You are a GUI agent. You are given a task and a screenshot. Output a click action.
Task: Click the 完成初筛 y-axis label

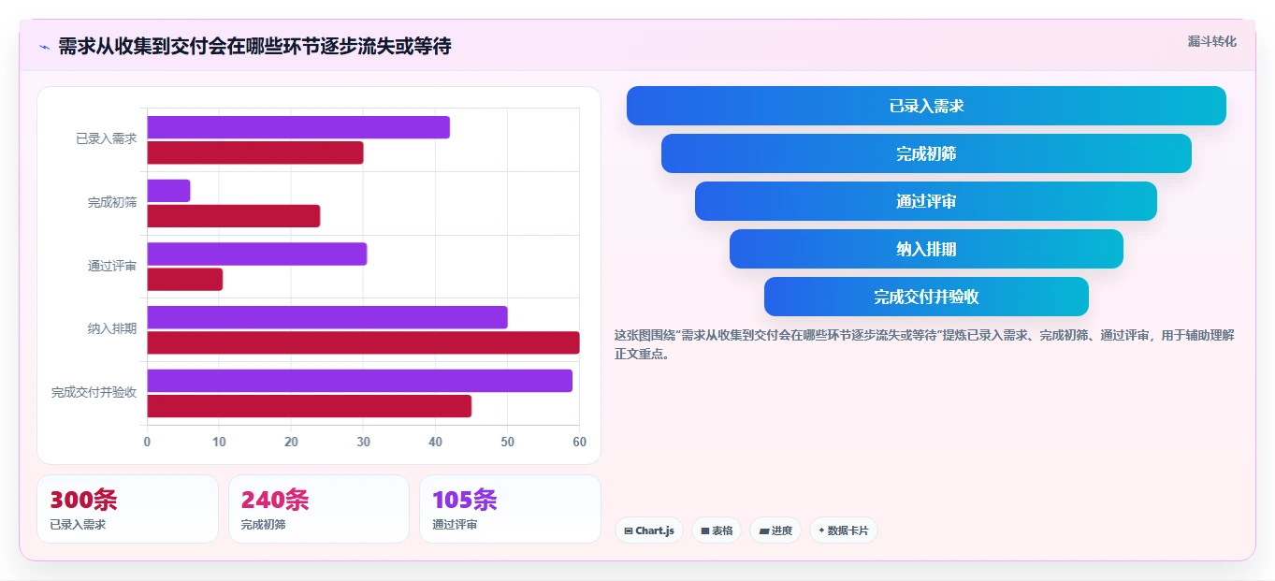(112, 202)
